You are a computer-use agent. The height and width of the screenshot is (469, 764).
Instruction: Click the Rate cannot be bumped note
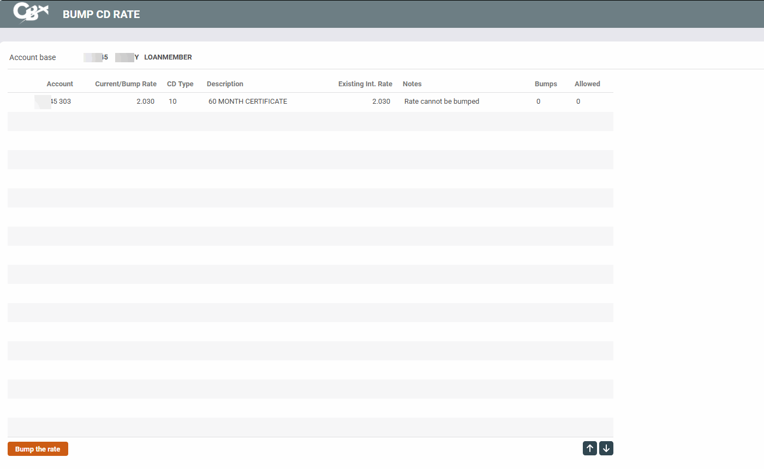click(441, 102)
